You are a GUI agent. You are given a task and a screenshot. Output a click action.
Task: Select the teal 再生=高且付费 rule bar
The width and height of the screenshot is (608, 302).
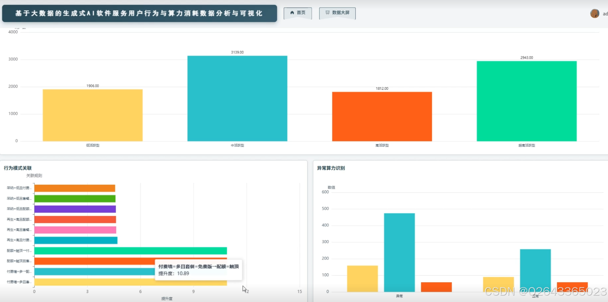(76, 240)
